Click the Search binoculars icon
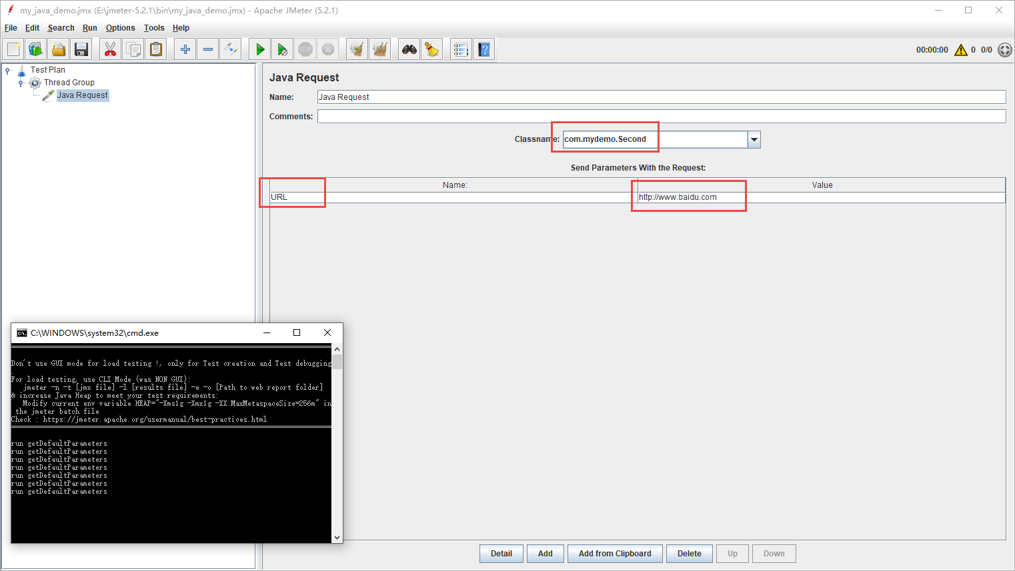The width and height of the screenshot is (1015, 571). pos(409,49)
